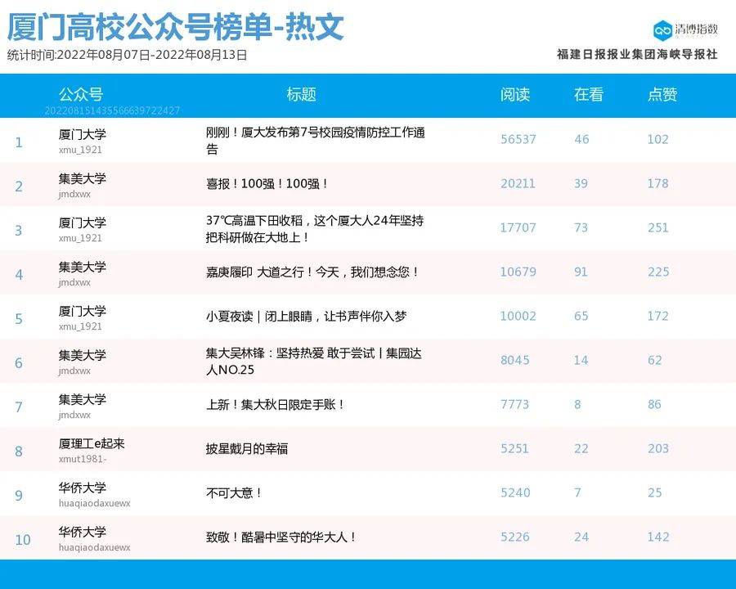This screenshot has height=589, width=736.
Task: Select 厦理工e起来 account name
Action: tap(92, 444)
